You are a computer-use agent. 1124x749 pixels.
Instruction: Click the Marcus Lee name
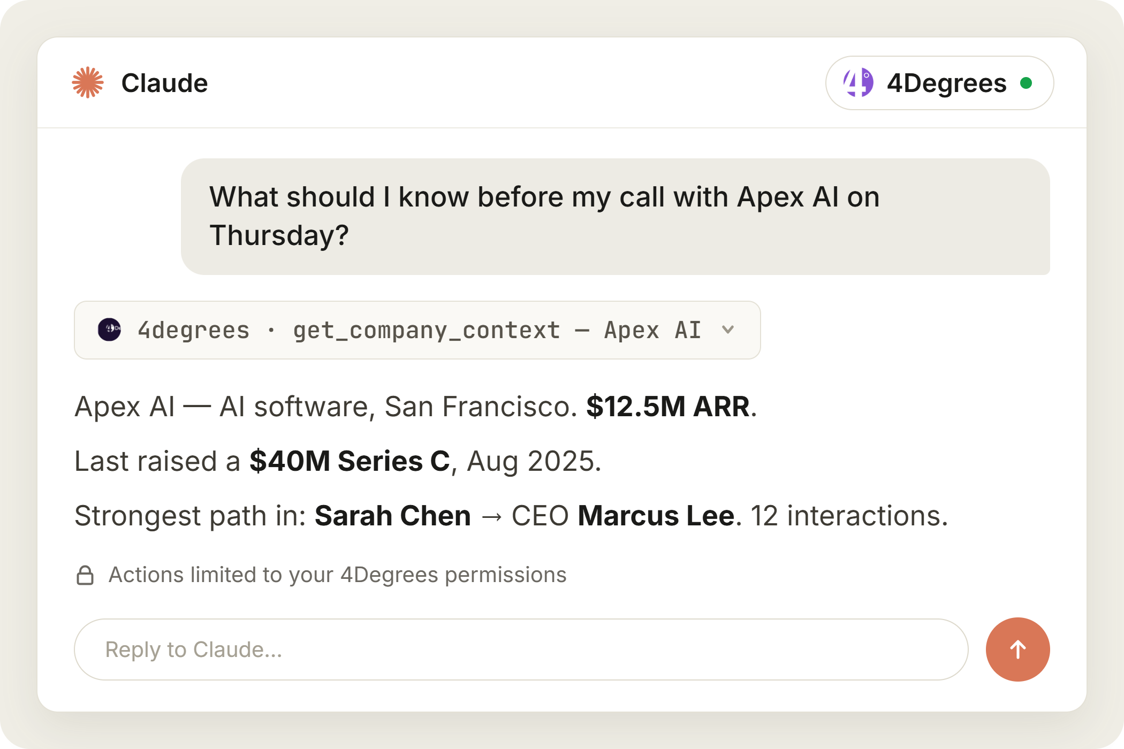point(656,516)
